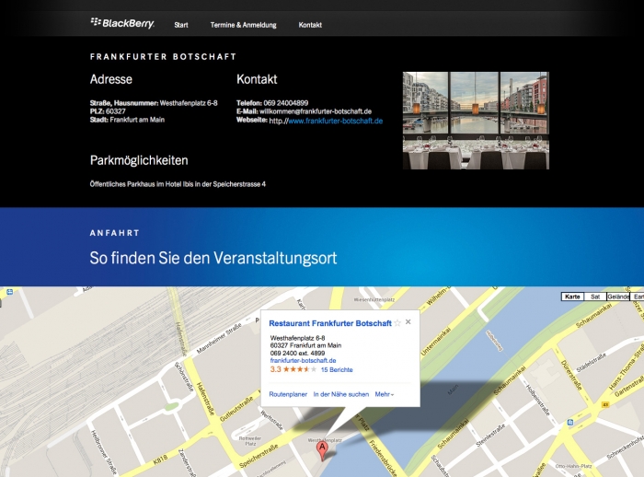Click the phone number 069 24004899

286,103
